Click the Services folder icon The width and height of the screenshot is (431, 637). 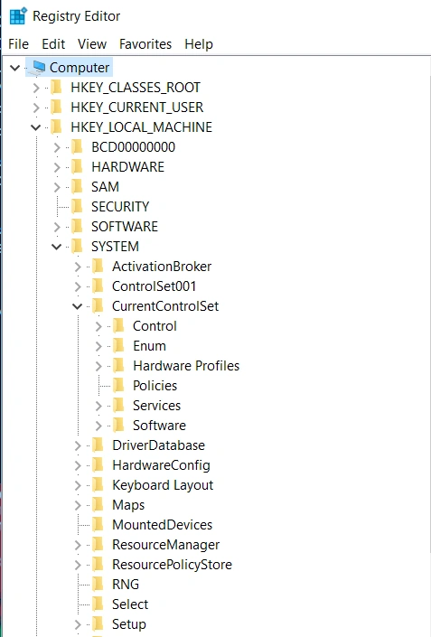[118, 406]
